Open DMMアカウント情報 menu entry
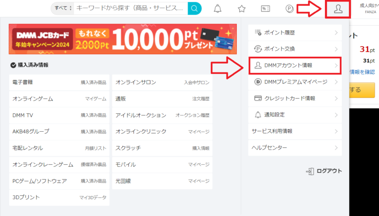Screen dimensions: 379x216 coord(295,65)
